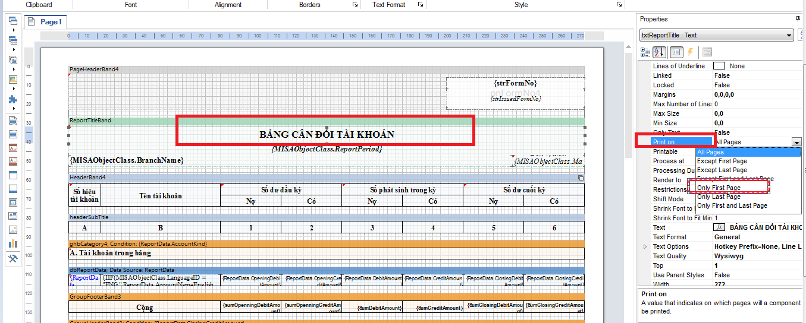Choose Except First Page option

tap(748, 161)
